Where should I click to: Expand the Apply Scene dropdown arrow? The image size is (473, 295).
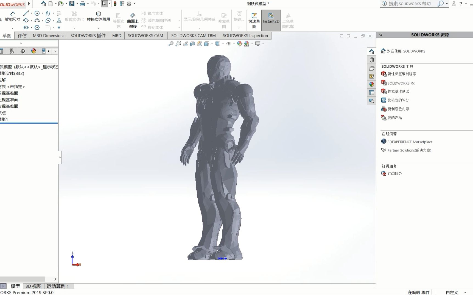[252, 44]
